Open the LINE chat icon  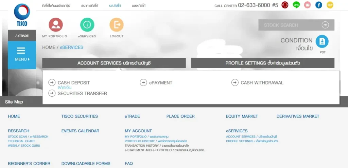[296, 5]
